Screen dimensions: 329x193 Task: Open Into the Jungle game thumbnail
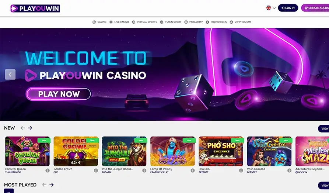(x=124, y=151)
